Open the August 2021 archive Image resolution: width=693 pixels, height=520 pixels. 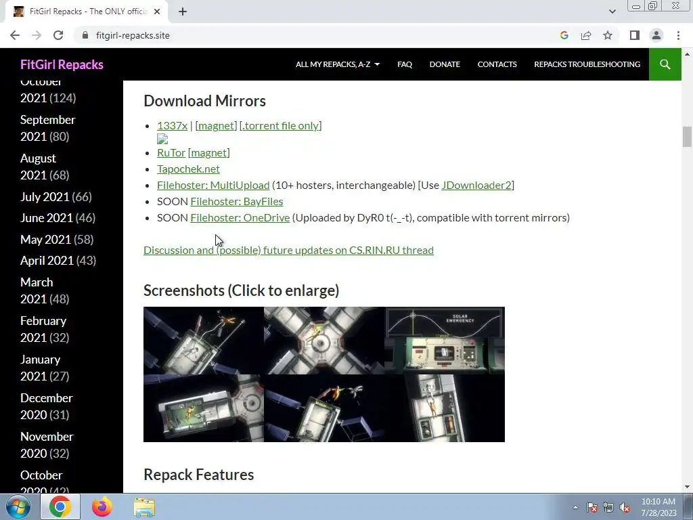click(x=38, y=167)
